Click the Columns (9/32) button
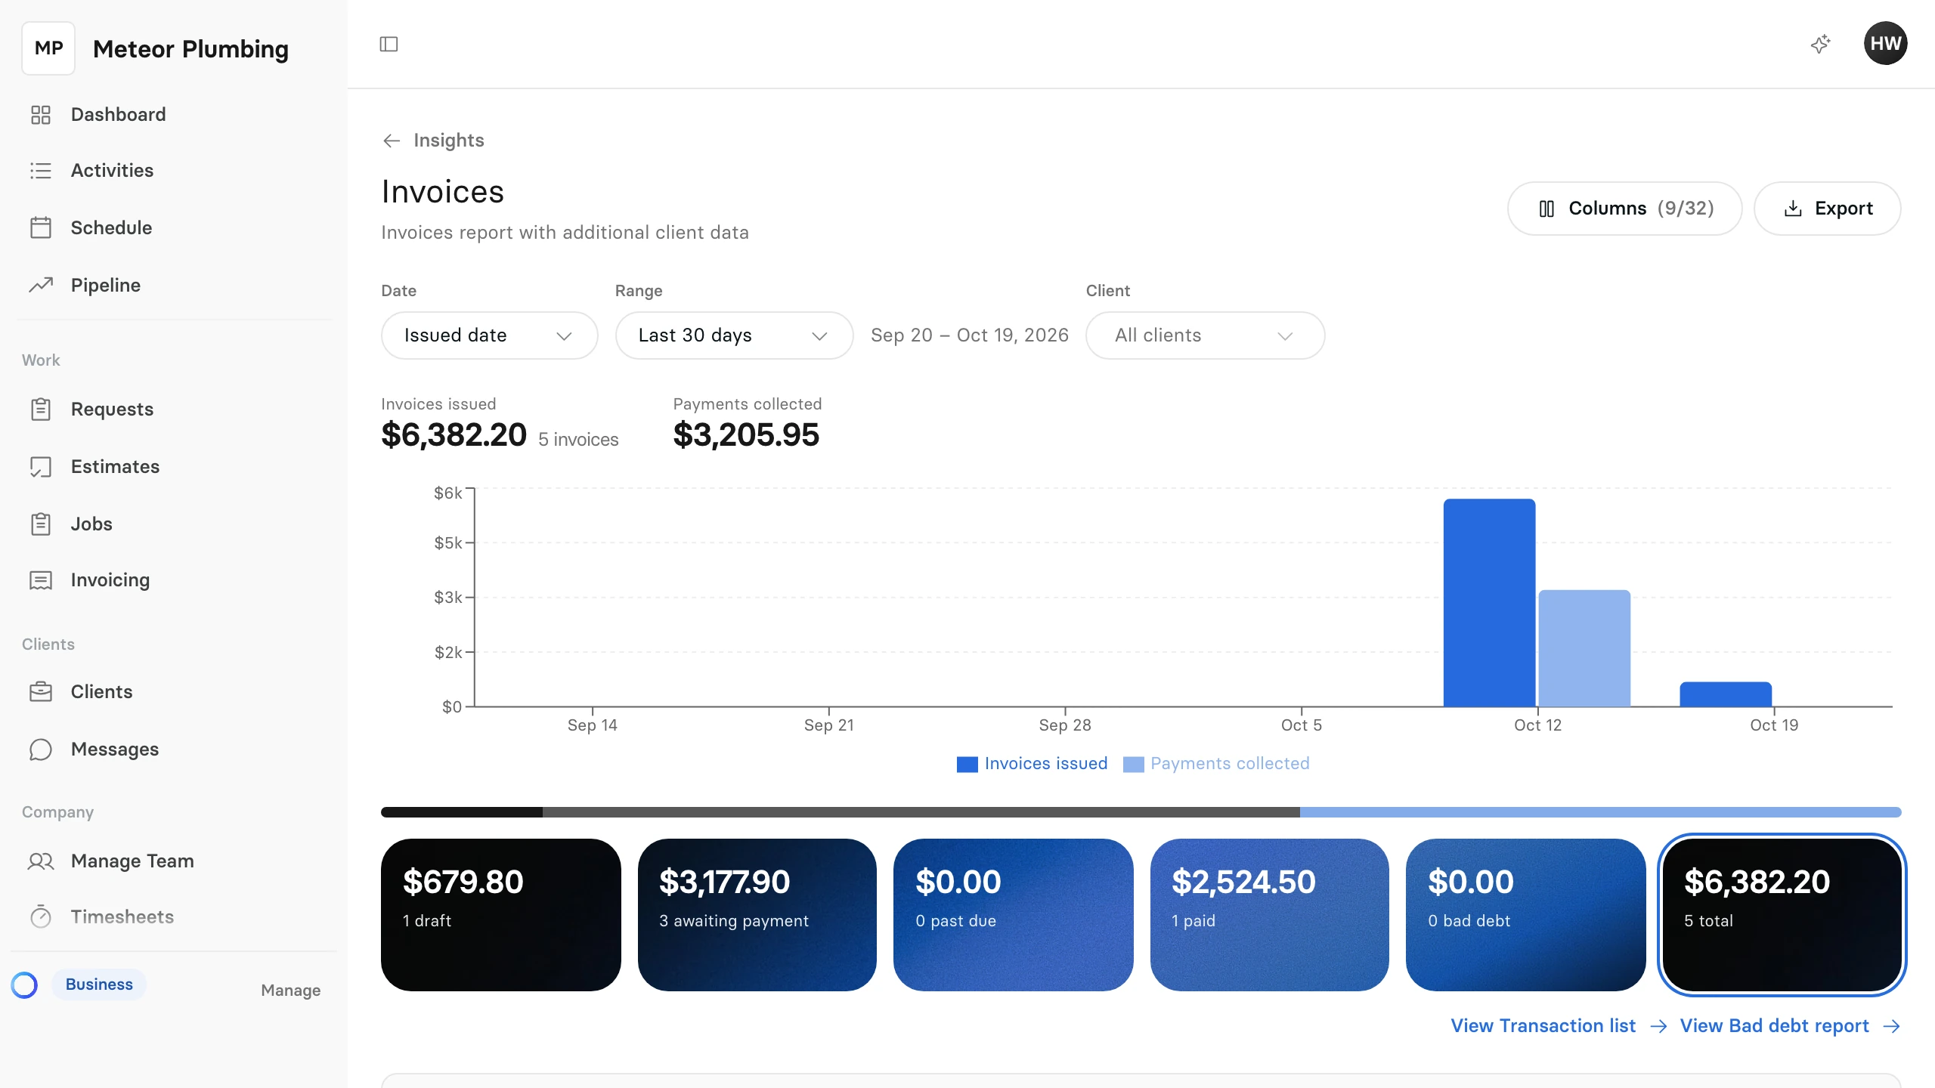 click(1624, 209)
